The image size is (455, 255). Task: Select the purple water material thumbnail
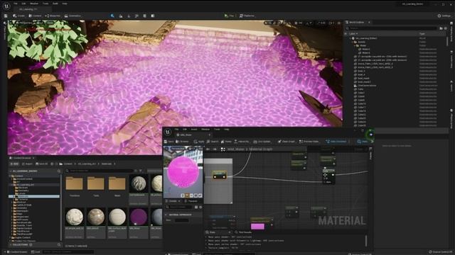(x=139, y=217)
